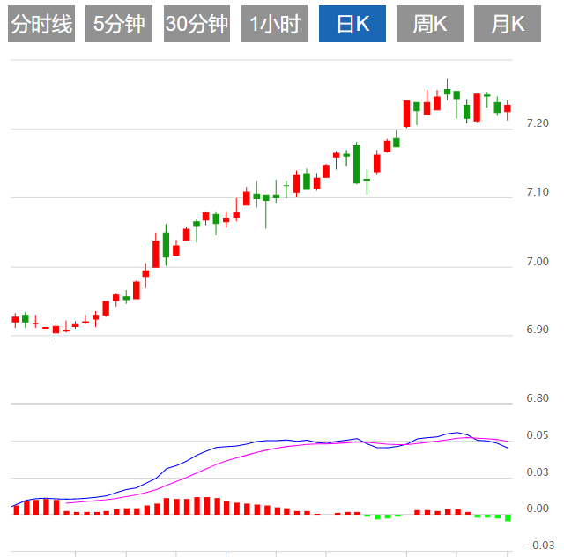The image size is (564, 557).
Task: Click the 7.20 price axis label
Action: [x=537, y=123]
